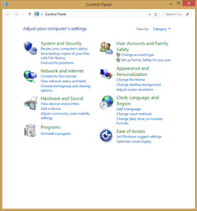Image resolution: width=197 pixels, height=211 pixels.
Task: Open the Ease of Access heading link
Action: (131, 131)
